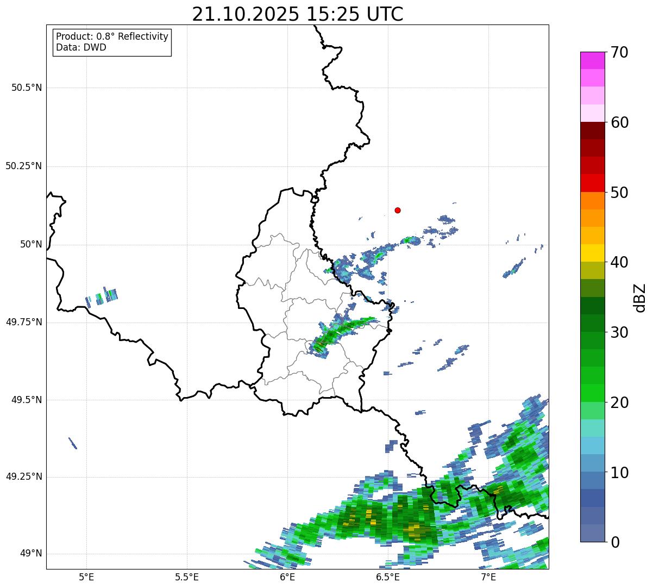
Task: Click the longitude label 6.5°E
Action: [x=388, y=577]
